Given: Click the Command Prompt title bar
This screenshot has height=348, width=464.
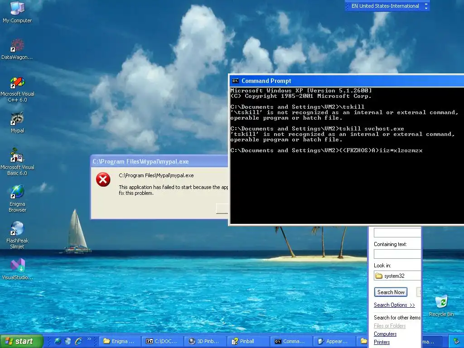Looking at the screenshot, I should pyautogui.click(x=347, y=81).
